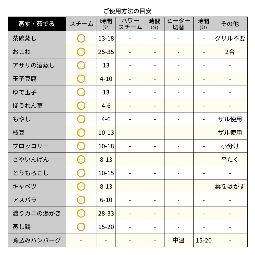This screenshot has height=255, width=255.
Task: Click the グリル不要 note cell
Action: click(230, 39)
